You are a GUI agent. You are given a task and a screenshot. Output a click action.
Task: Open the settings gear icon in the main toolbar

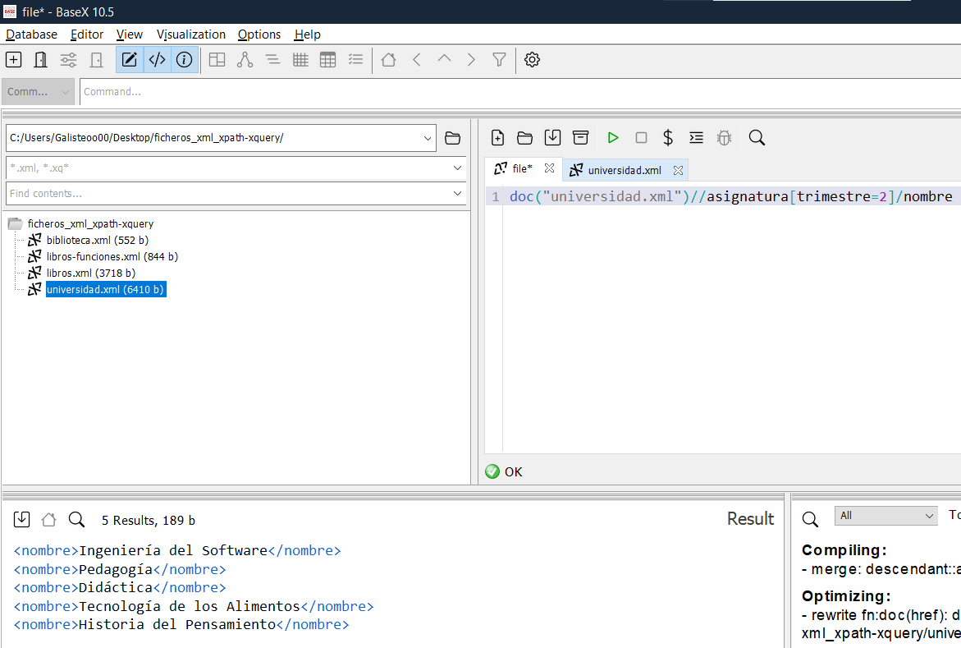(x=532, y=59)
